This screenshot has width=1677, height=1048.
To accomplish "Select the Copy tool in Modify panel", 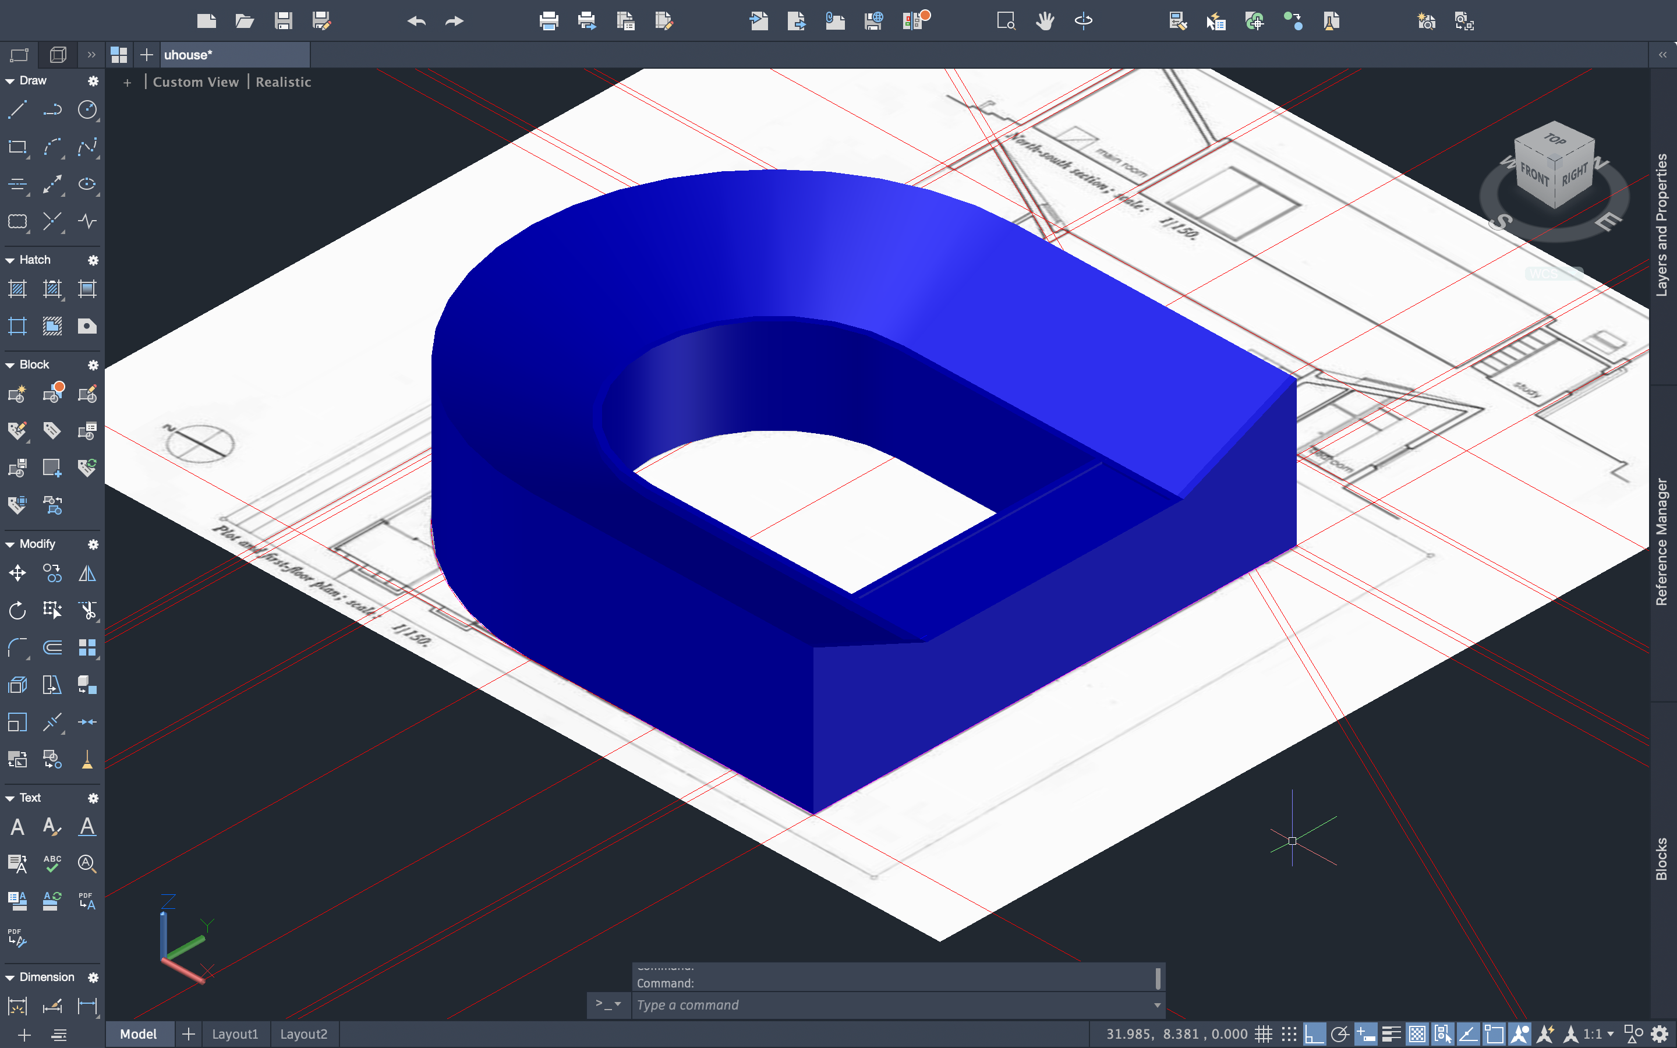I will pyautogui.click(x=52, y=573).
